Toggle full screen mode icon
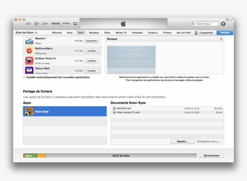Image resolution: width=247 pixels, height=181 pixels. (x=232, y=20)
